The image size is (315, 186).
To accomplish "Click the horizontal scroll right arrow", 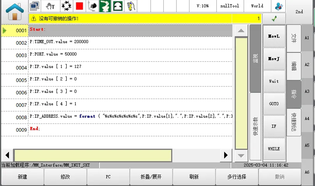I will 226,155.
